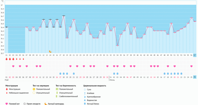198x105 pixels.
Task: Click the crescent moon marker on the chart
Action: click(x=50, y=51)
